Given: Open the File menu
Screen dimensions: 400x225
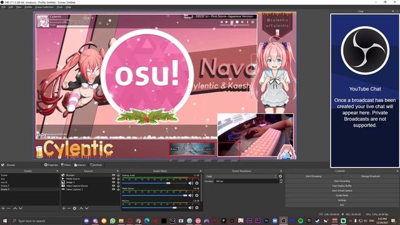Looking at the screenshot, I should [x=3, y=7].
